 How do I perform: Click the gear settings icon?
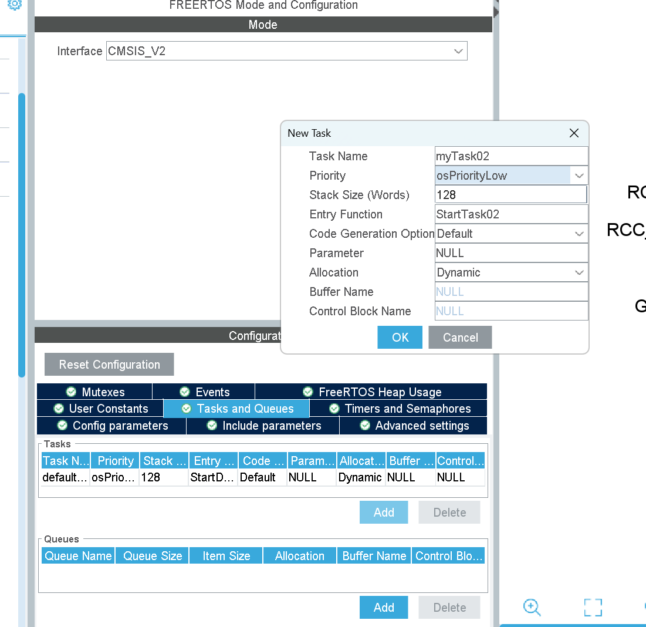[15, 5]
